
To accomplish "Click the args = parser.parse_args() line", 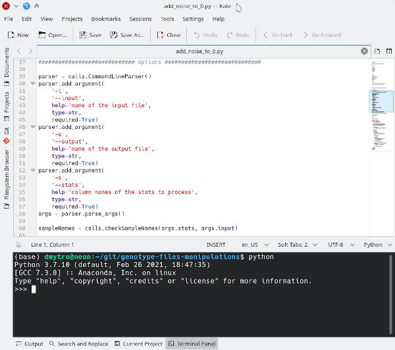I will [82, 214].
